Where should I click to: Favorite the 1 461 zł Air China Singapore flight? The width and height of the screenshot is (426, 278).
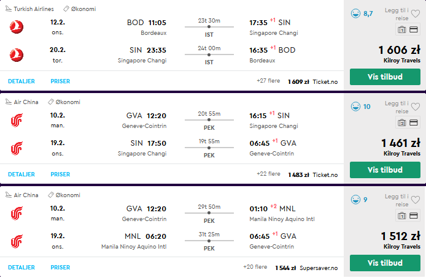tap(416, 107)
